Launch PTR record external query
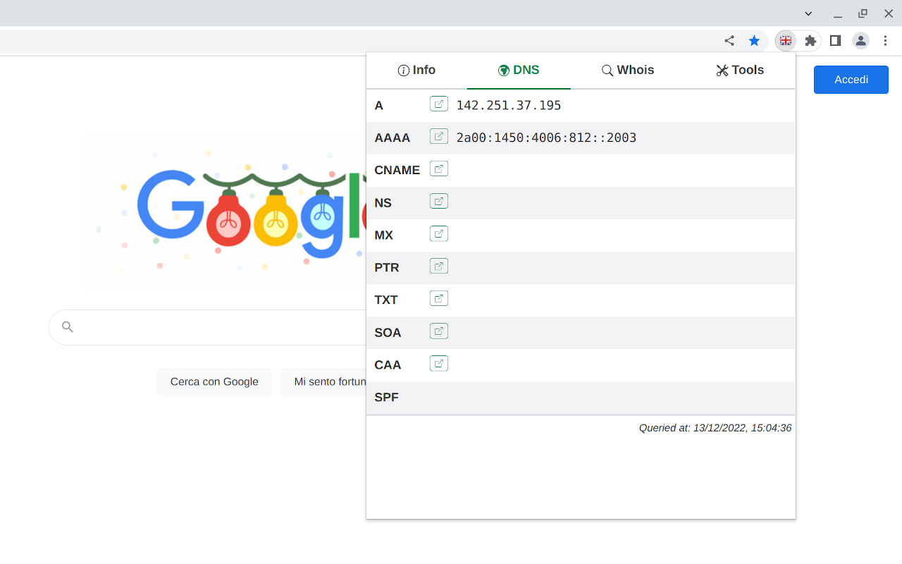902x564 pixels. [438, 266]
